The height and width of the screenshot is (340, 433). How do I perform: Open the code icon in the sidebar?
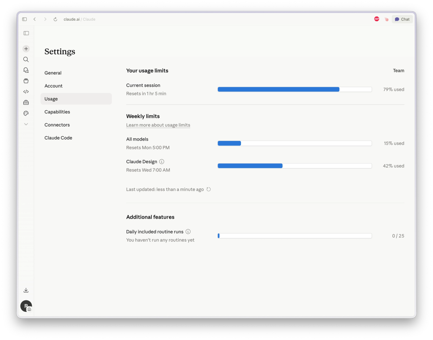tap(26, 92)
